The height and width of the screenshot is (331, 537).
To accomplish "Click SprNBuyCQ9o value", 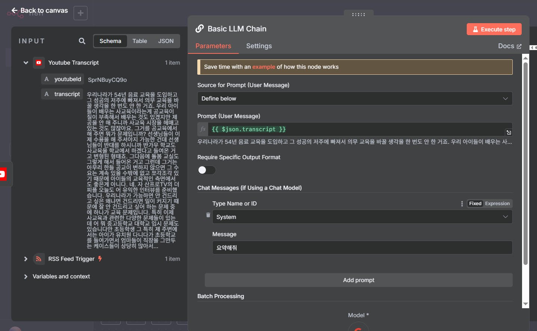I will [x=107, y=80].
